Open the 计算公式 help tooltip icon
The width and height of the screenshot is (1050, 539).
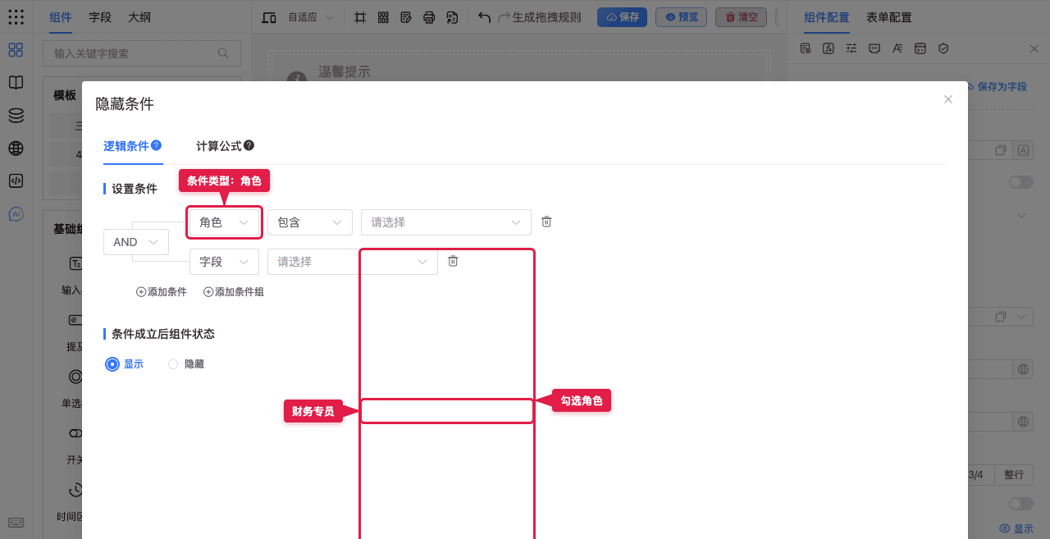tap(249, 145)
